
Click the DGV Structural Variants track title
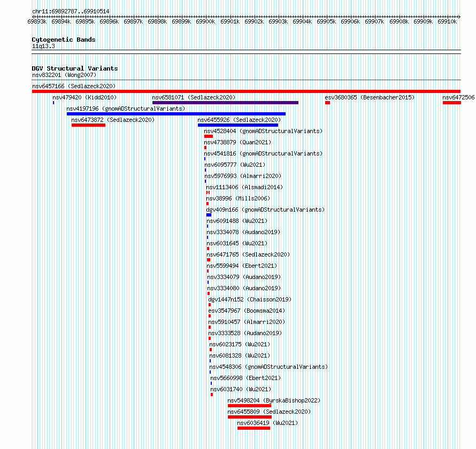tap(75, 68)
